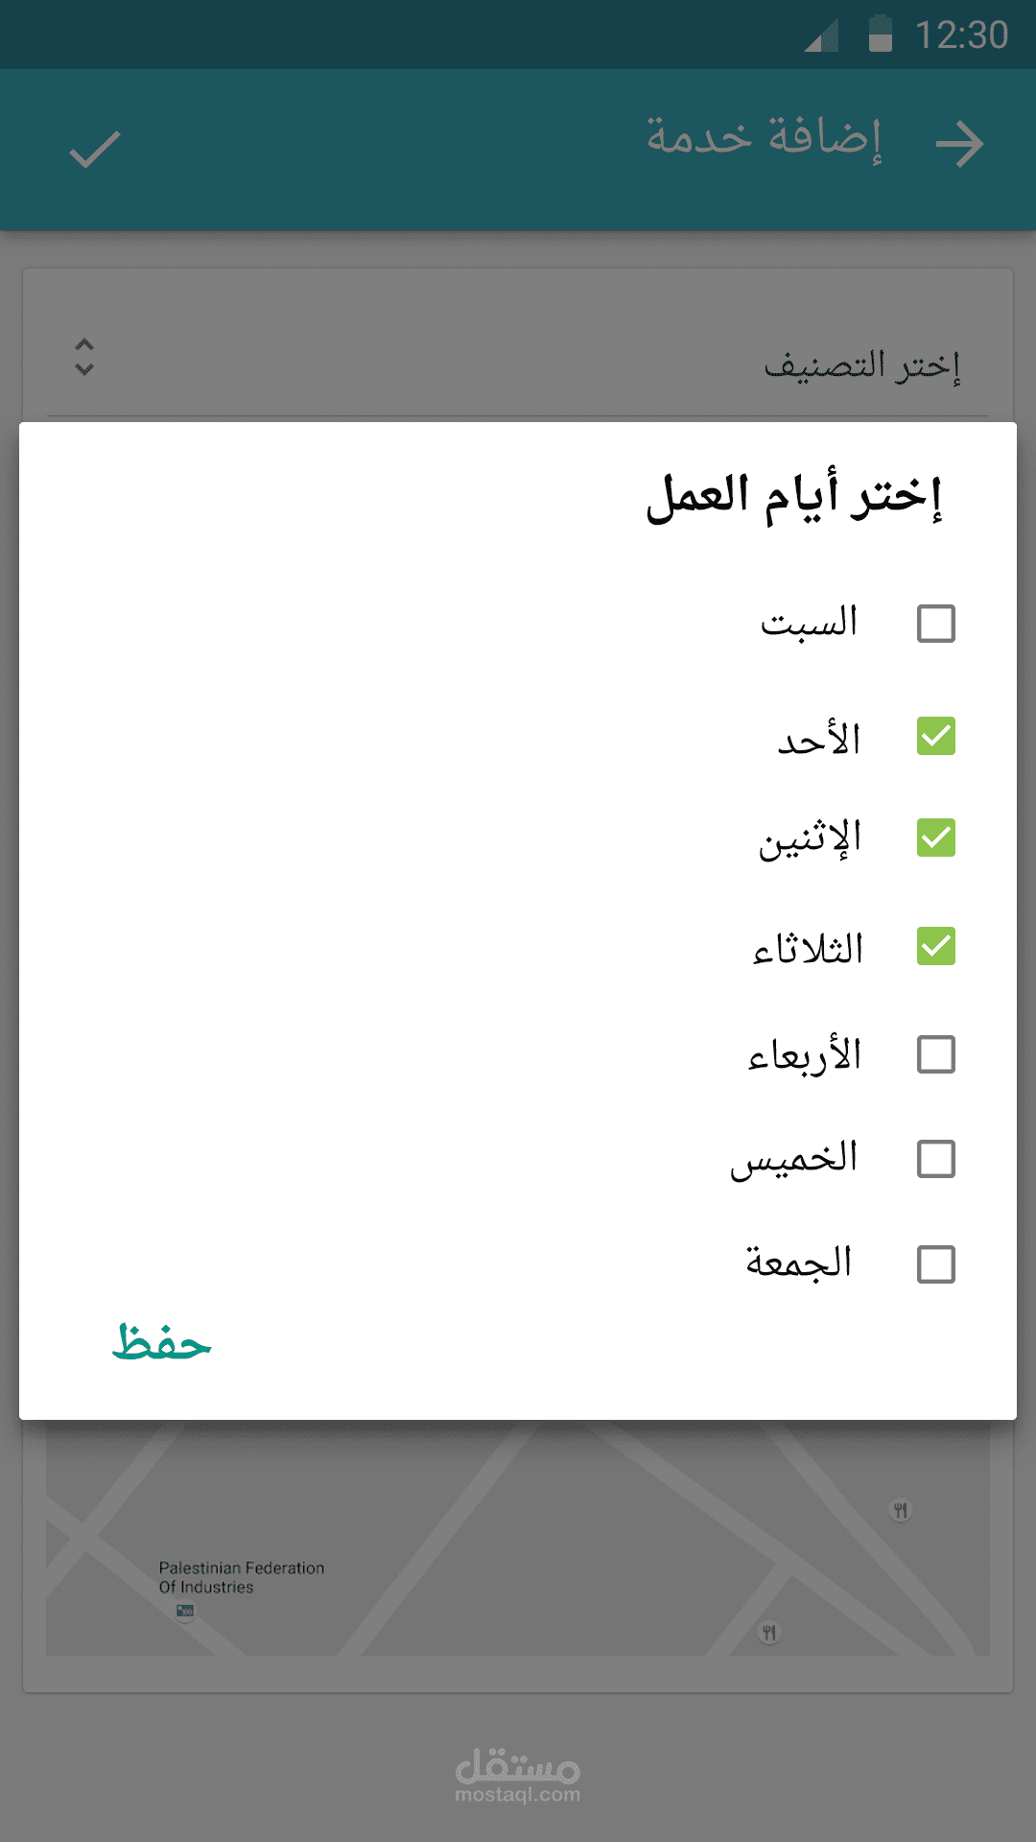Tick the الخميس checkbox
The image size is (1036, 1842).
[936, 1159]
